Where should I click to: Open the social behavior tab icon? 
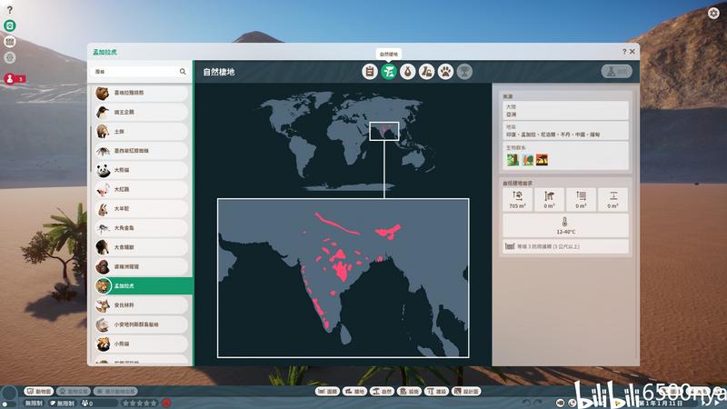pyautogui.click(x=426, y=72)
